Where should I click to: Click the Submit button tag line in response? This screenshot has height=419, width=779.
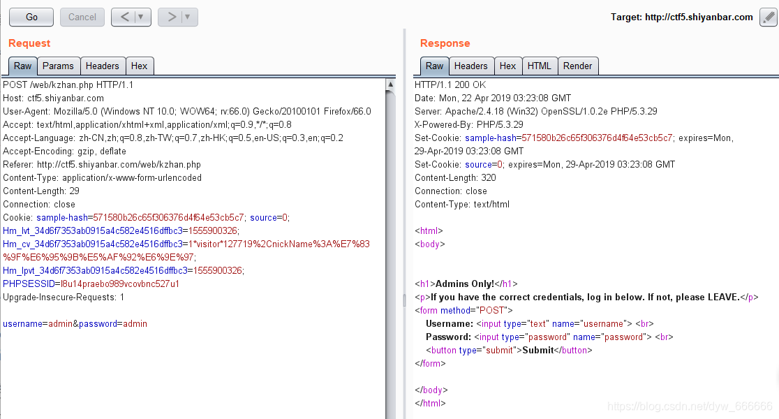coord(510,351)
